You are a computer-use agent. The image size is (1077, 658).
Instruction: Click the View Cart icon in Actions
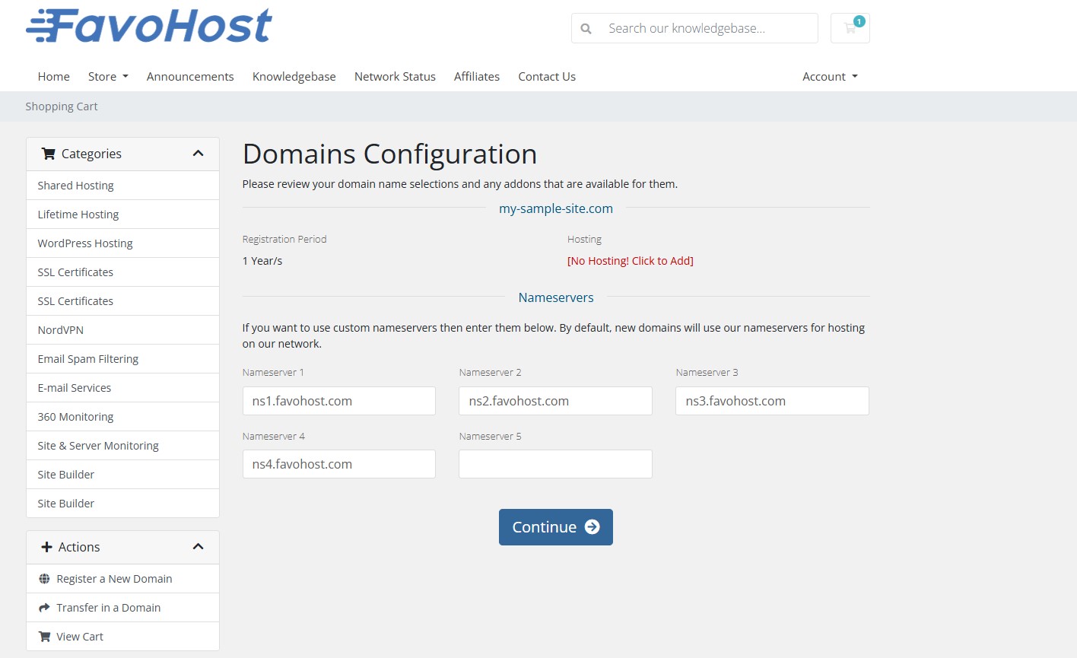tap(44, 637)
